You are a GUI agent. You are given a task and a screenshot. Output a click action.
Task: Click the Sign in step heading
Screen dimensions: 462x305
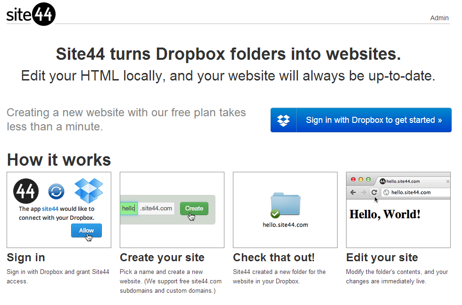click(26, 257)
